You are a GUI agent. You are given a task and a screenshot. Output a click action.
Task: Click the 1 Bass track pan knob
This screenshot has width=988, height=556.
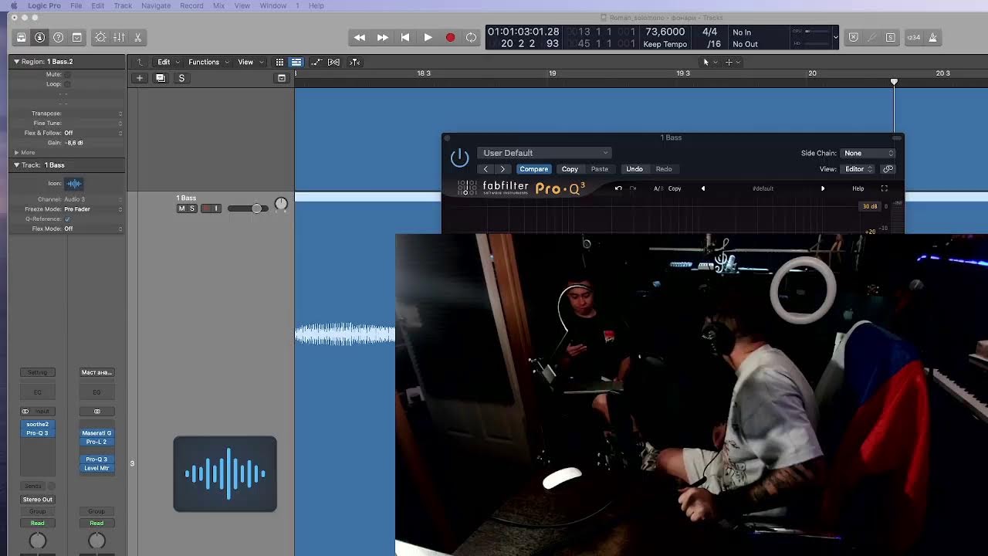pos(281,204)
